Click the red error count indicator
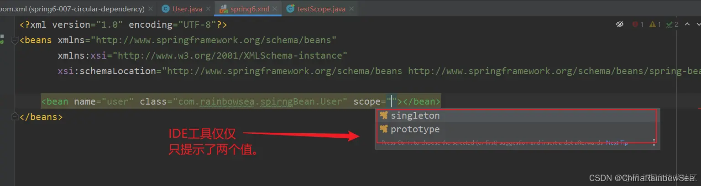 638,24
